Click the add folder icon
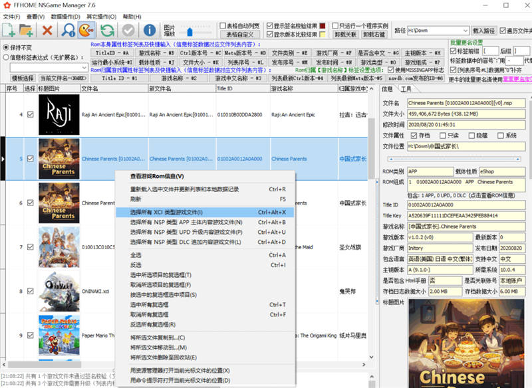Image resolution: width=532 pixels, height=388 pixels. [26, 30]
